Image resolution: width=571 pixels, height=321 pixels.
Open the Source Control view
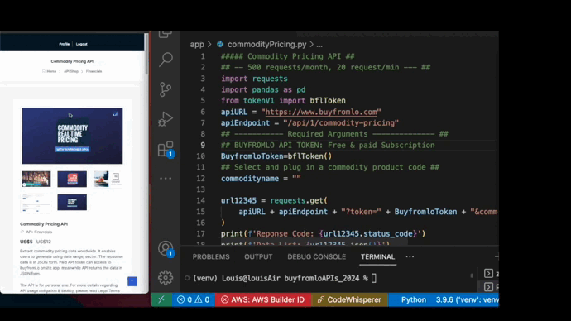click(166, 89)
